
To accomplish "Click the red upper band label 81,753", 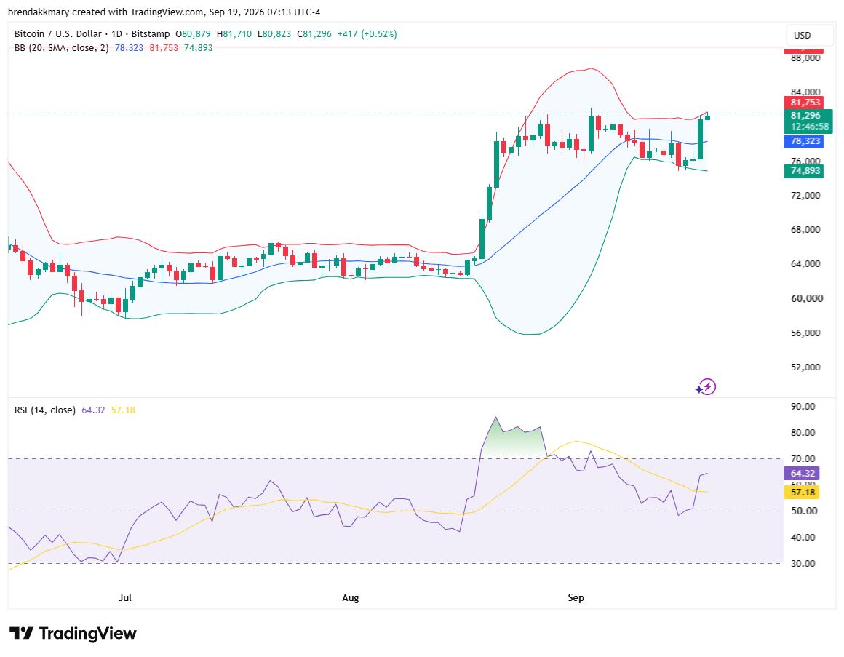I will click(805, 103).
